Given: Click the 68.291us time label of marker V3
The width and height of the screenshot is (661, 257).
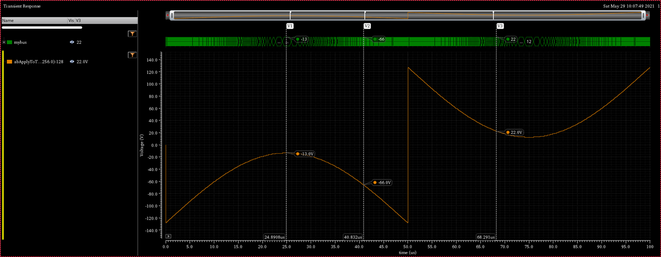Looking at the screenshot, I should click(486, 237).
